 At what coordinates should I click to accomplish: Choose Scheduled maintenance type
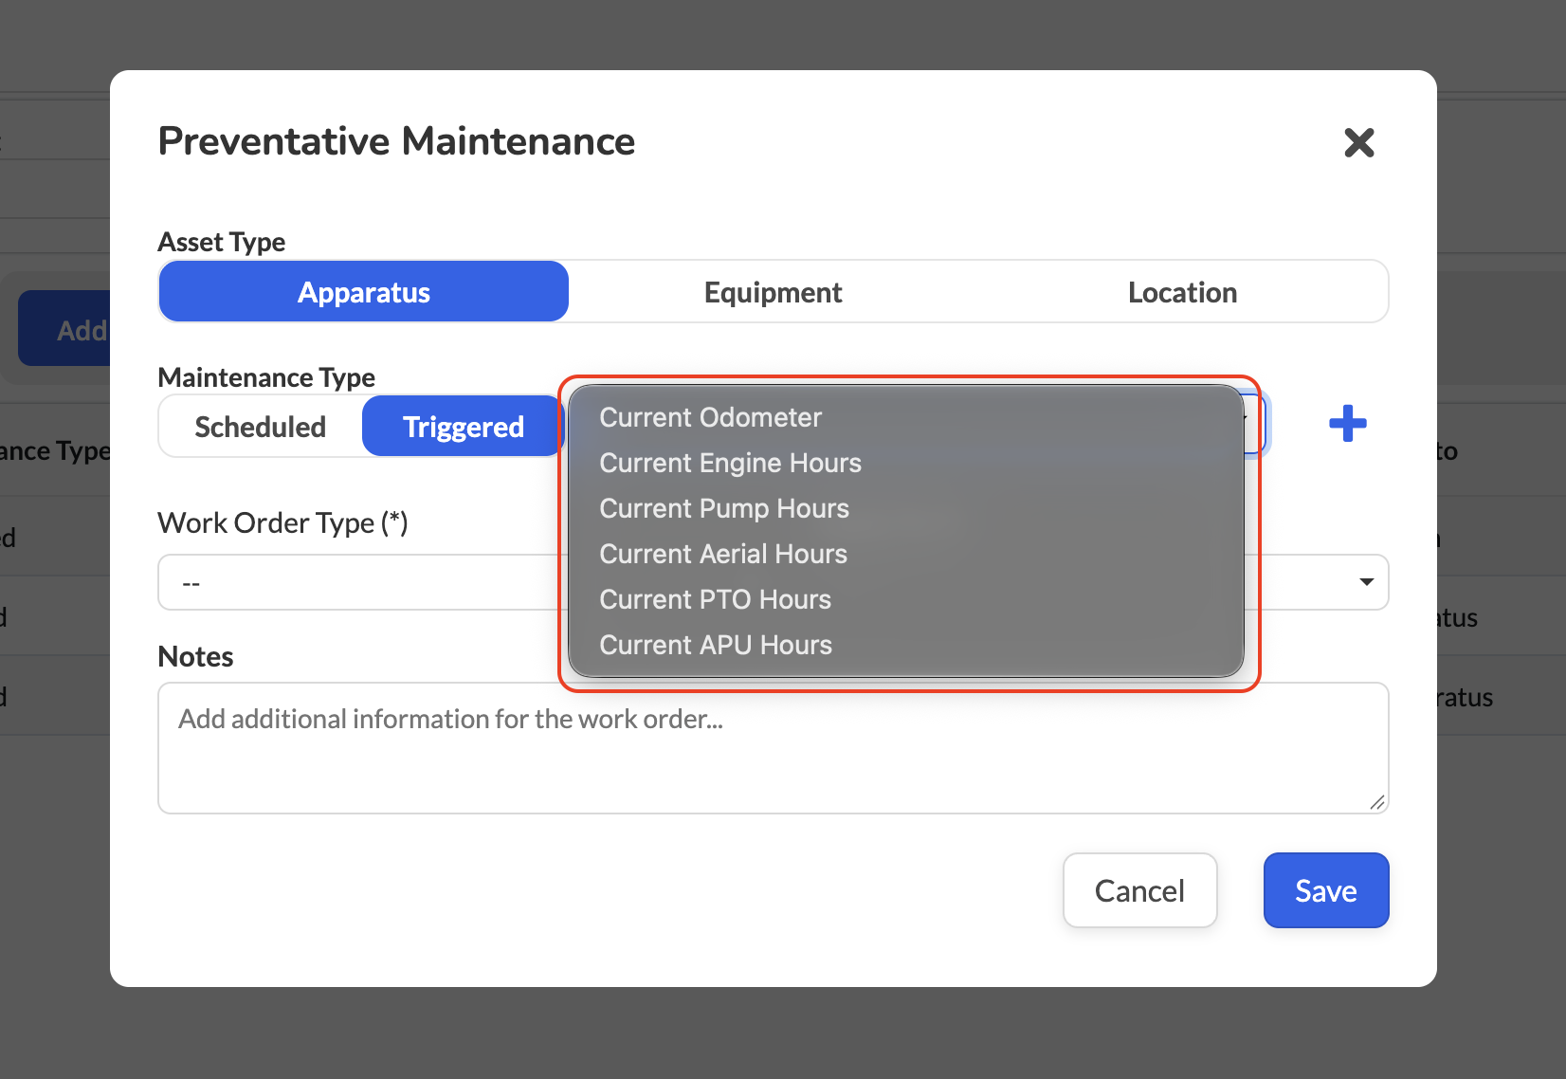[261, 427]
